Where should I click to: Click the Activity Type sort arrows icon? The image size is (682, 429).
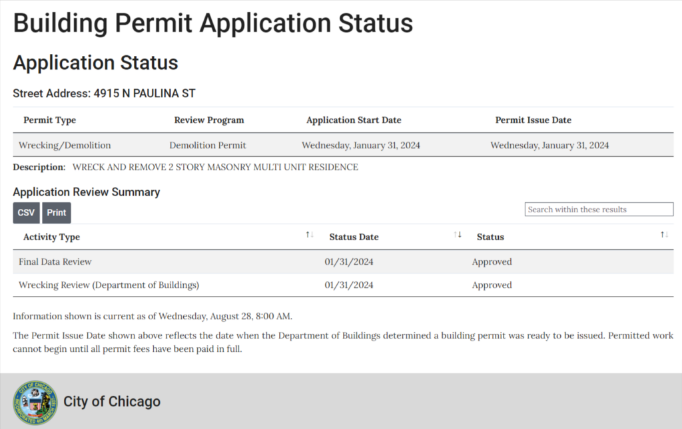click(309, 235)
